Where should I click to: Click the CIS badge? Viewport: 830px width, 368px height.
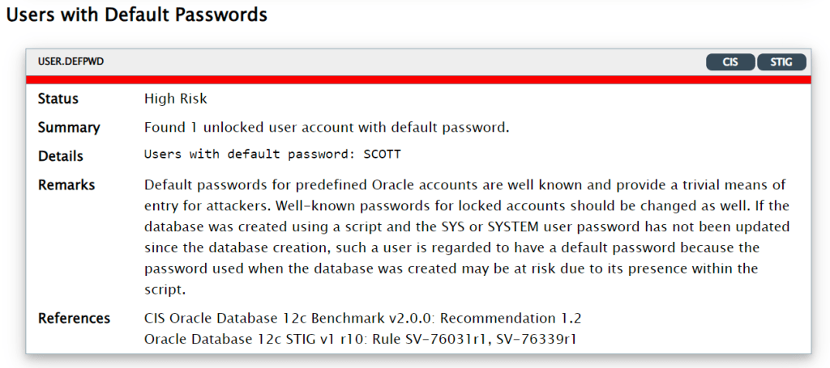pos(729,62)
